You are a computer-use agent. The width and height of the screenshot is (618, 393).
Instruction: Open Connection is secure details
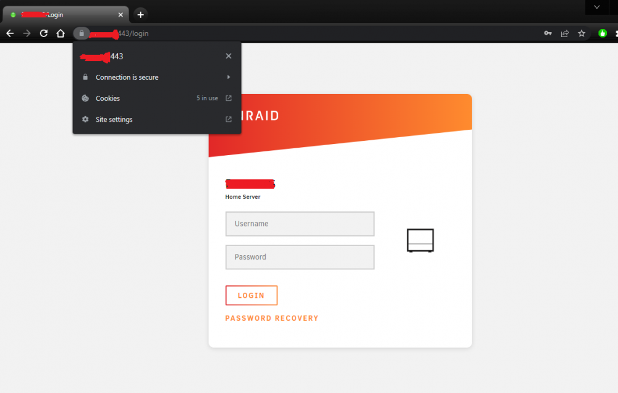pos(157,77)
